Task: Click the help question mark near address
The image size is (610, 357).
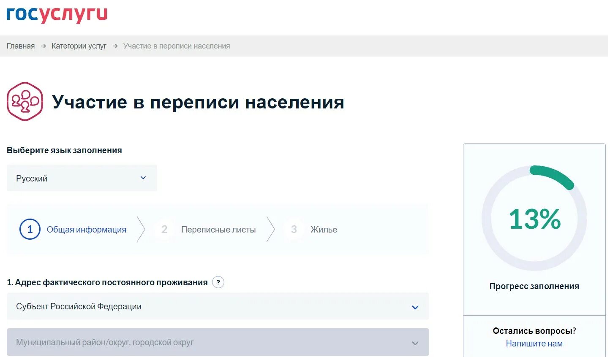Action: (x=218, y=282)
